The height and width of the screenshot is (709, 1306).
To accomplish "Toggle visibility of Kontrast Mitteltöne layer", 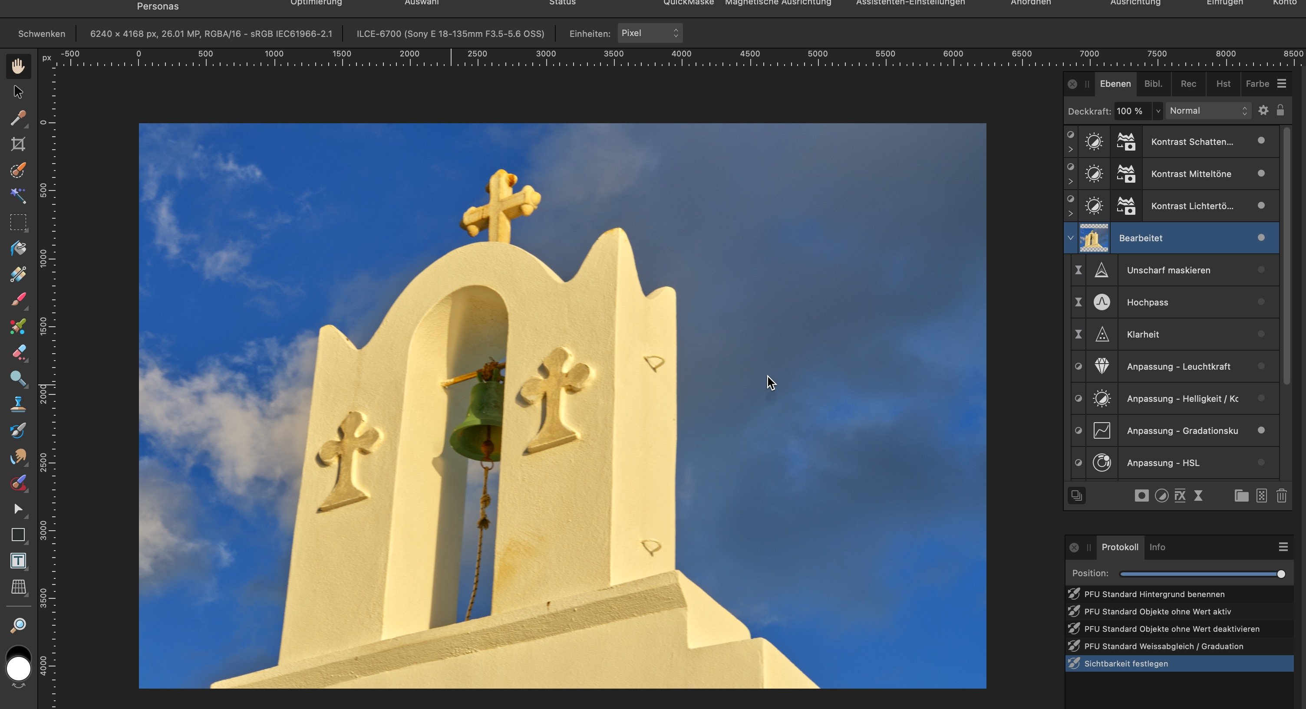I will pos(1261,173).
